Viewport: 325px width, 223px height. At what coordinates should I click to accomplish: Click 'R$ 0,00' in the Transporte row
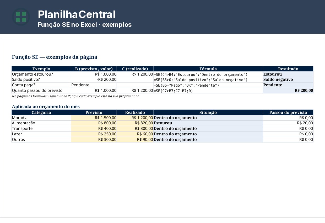[288, 129]
